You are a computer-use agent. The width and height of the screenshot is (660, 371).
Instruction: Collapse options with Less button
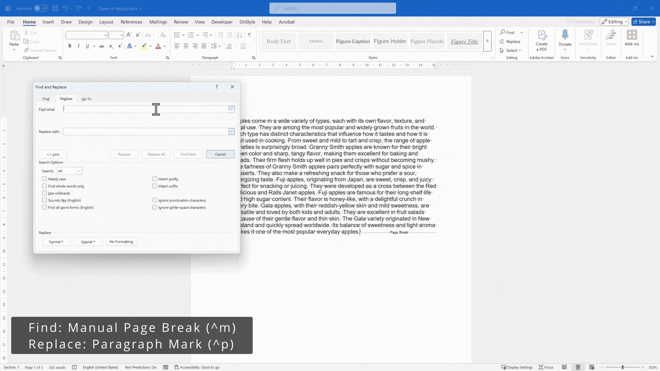pos(53,154)
